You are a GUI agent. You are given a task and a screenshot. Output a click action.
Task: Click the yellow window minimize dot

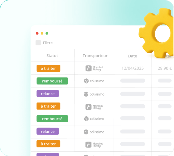42,33
